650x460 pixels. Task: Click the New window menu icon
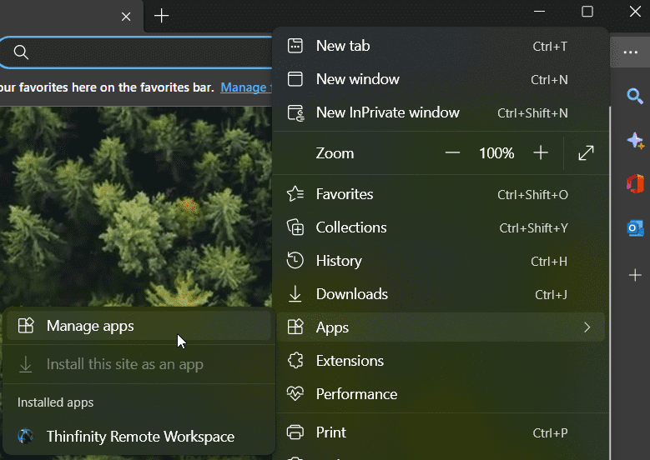tap(295, 79)
